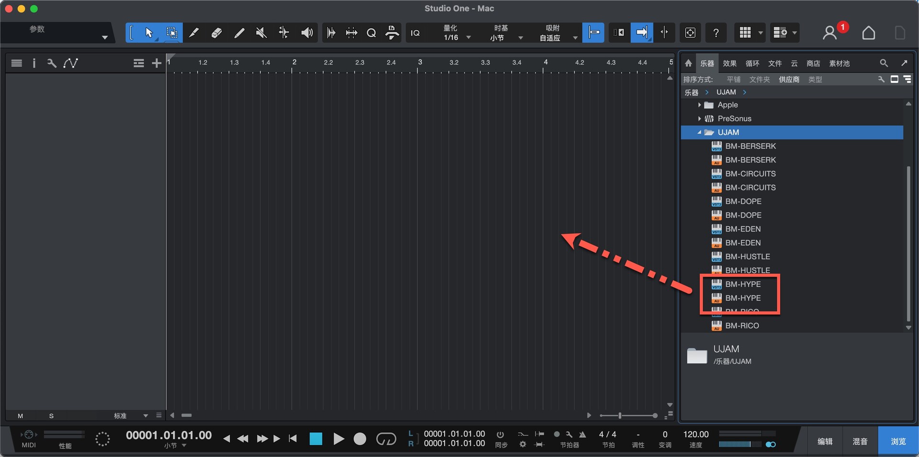Screen dimensions: 919x457
Task: Open the user account icon
Action: pyautogui.click(x=829, y=33)
